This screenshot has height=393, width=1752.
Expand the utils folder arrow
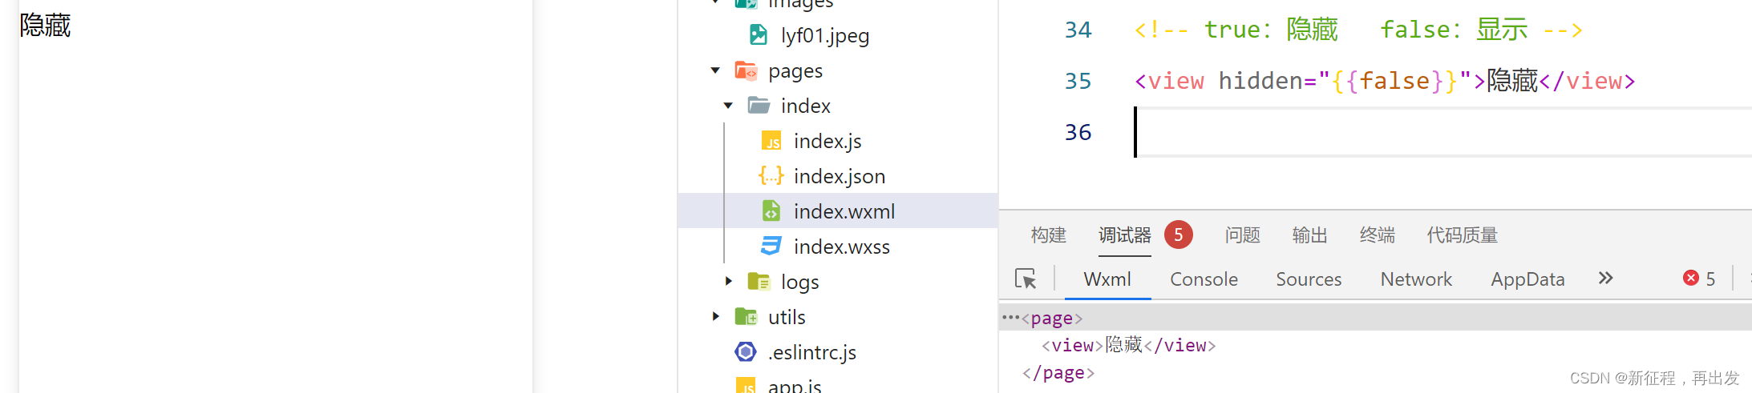(715, 316)
